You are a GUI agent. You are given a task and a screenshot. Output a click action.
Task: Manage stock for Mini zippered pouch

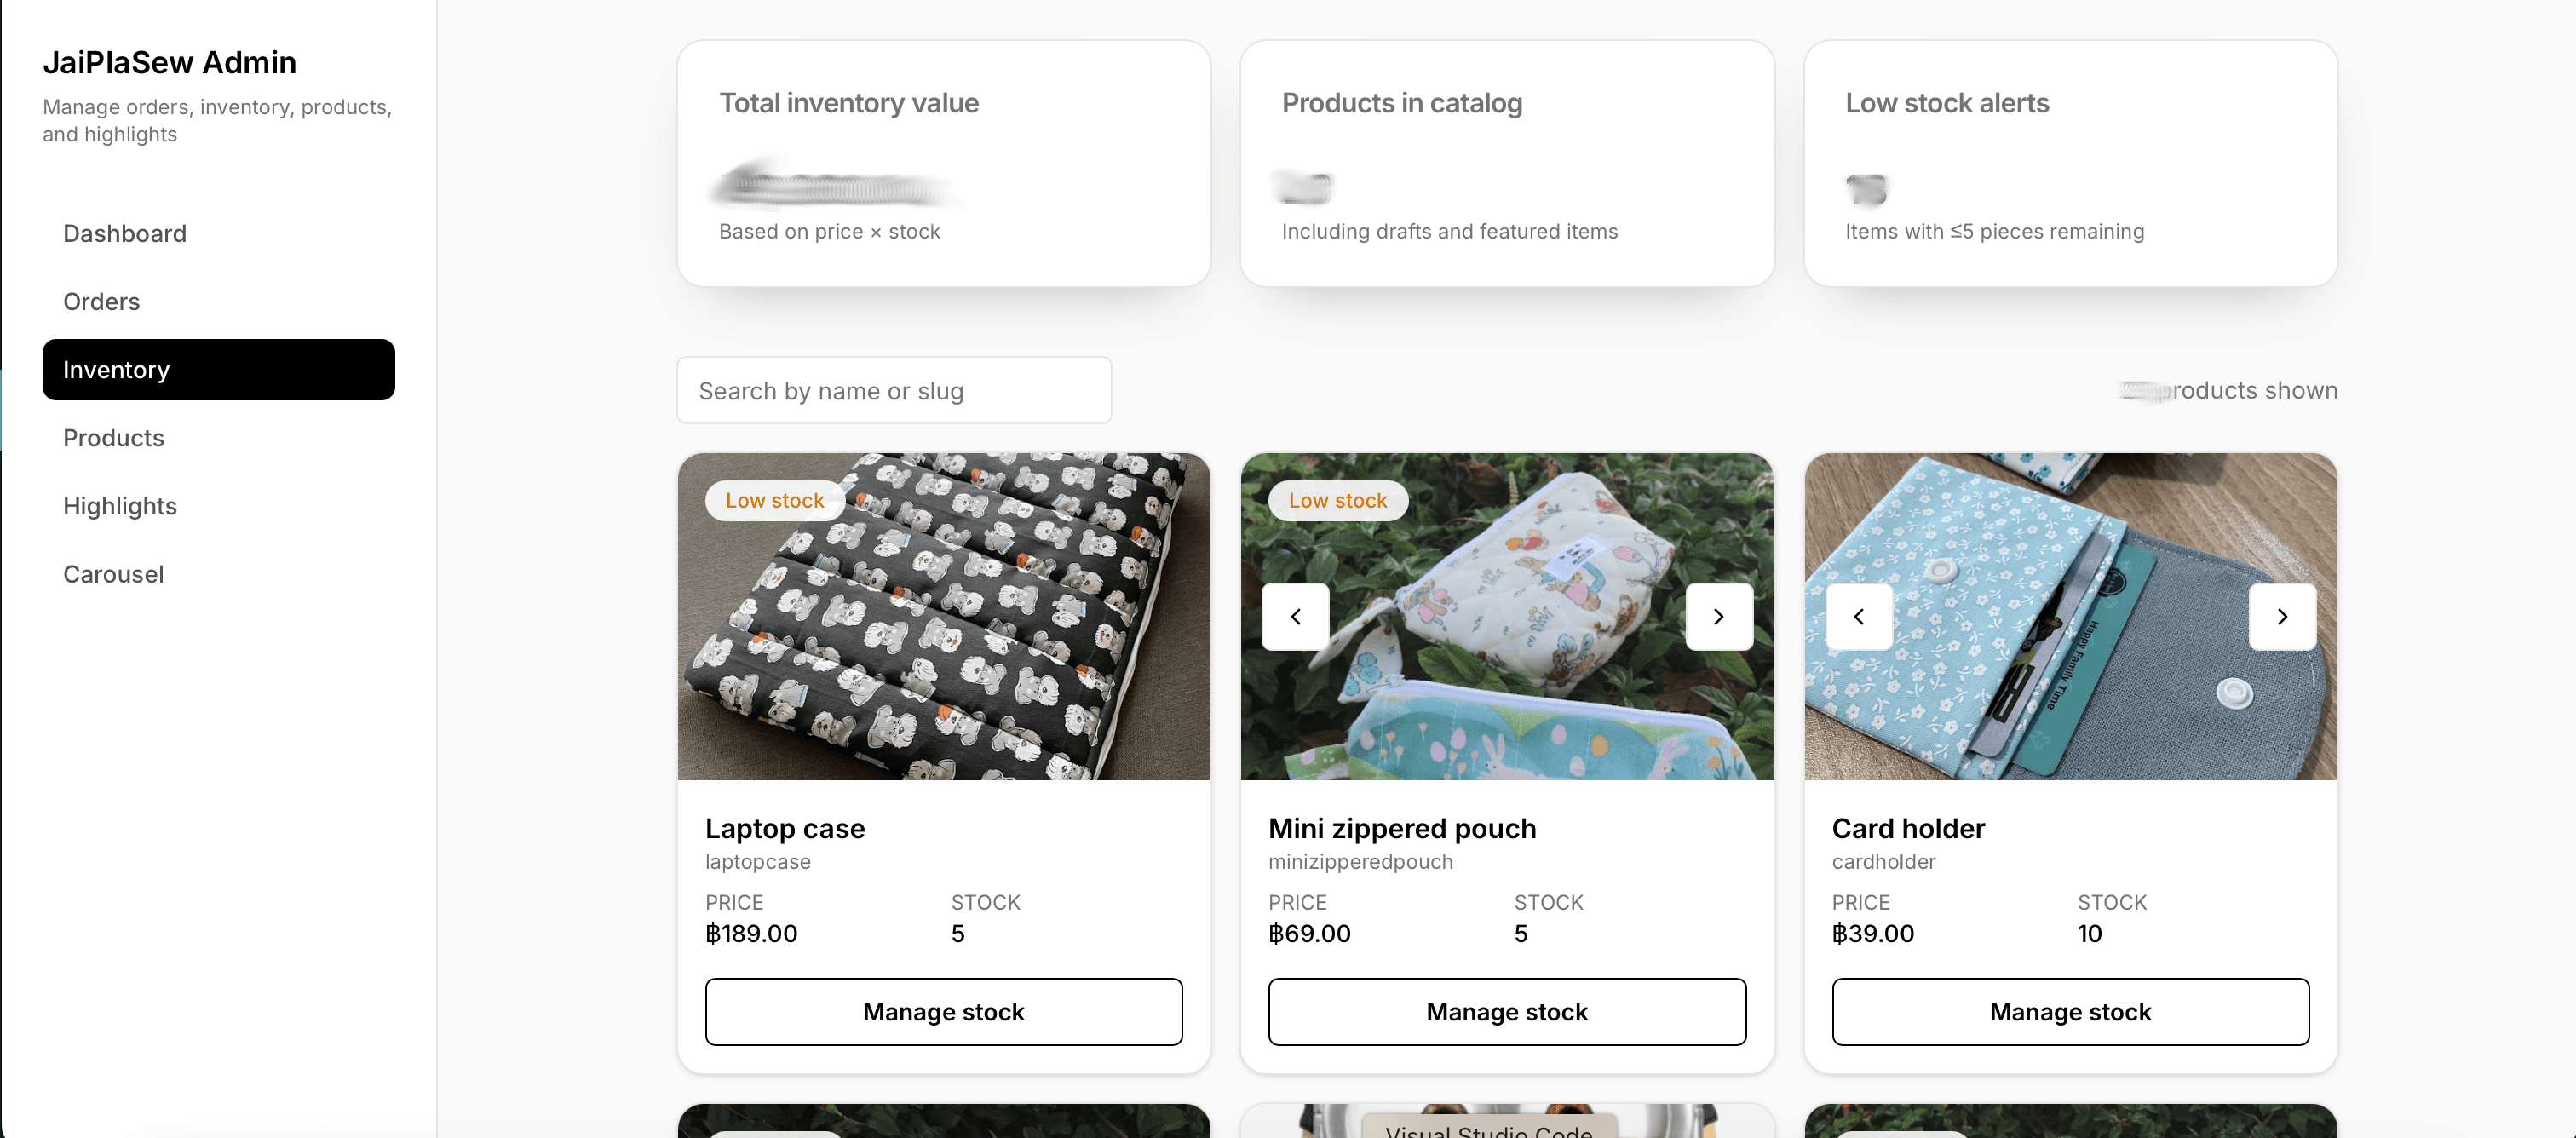1507,1012
